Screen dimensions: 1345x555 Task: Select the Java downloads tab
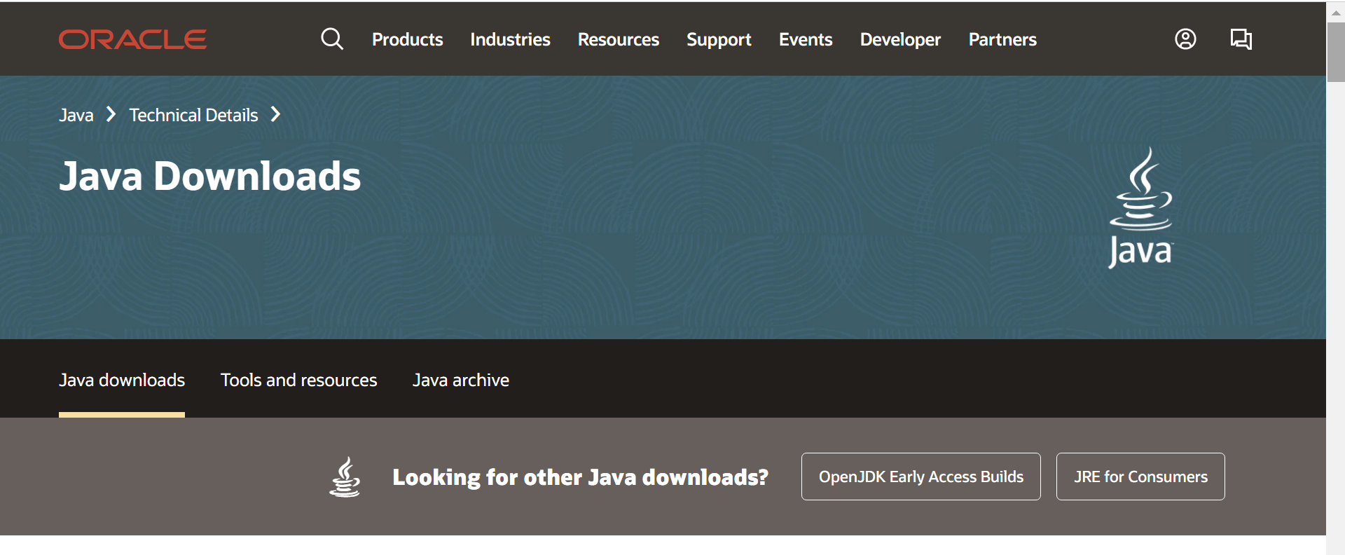[122, 380]
